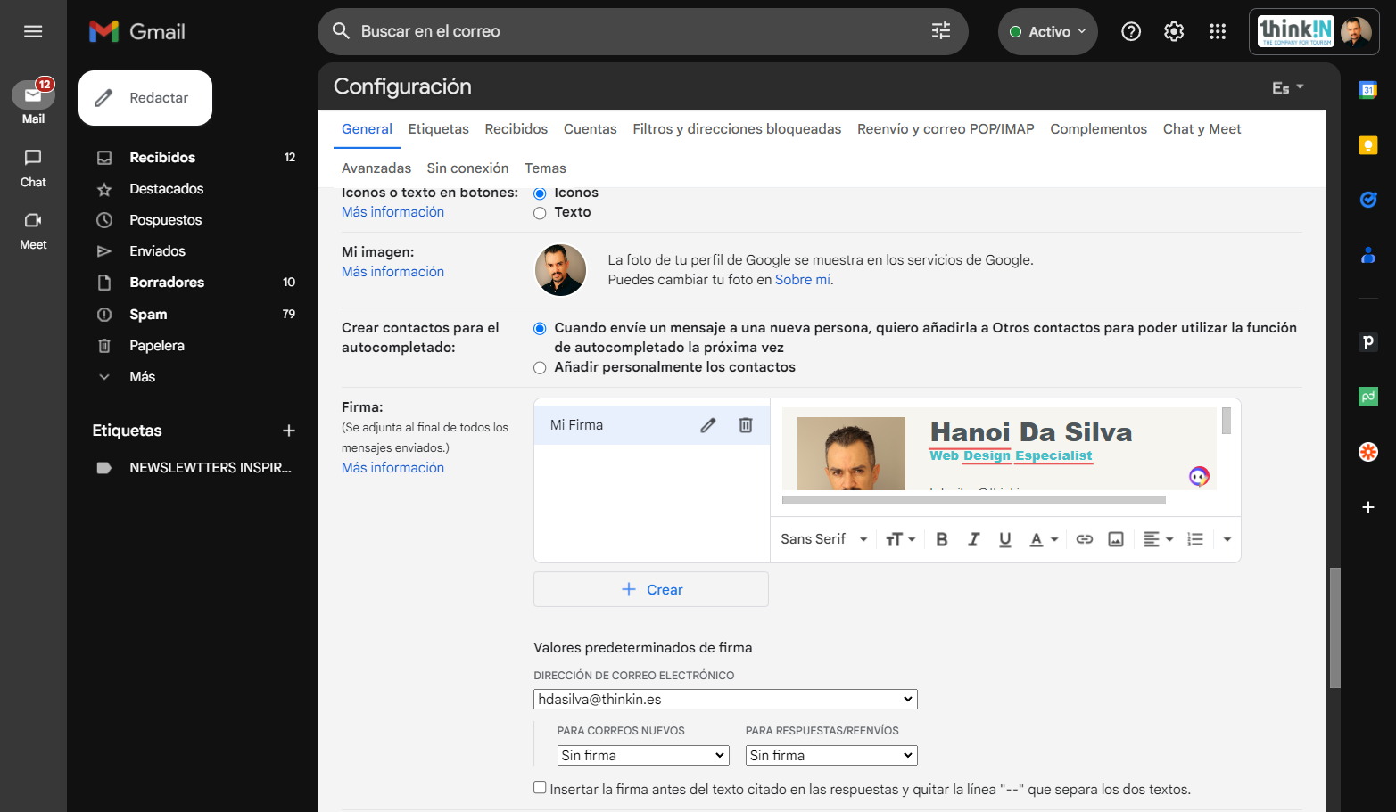Open Para respuestas/reenvíos signature dropdown
Screen dimensions: 1396x812
click(831, 756)
